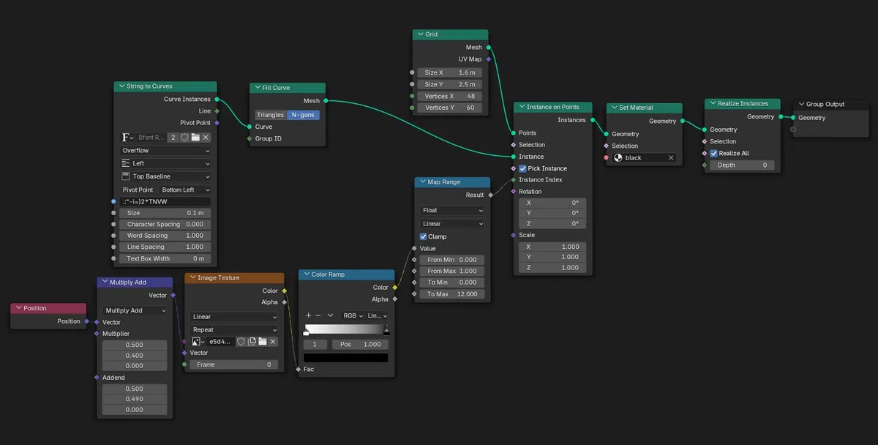Toggle fake user shield for the Bfont font
Image resolution: width=878 pixels, height=445 pixels.
(x=184, y=138)
